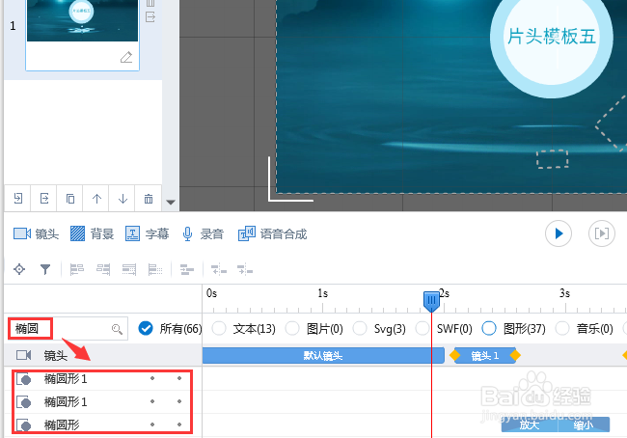Select the 缩小 animation block
The width and height of the screenshot is (627, 438).
point(584,424)
